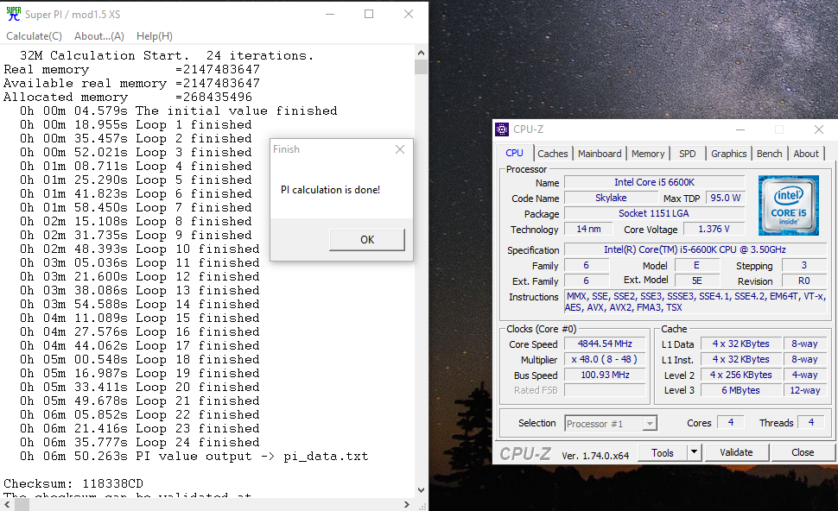Close the Finish dialog with the X
838x511 pixels.
click(x=400, y=149)
